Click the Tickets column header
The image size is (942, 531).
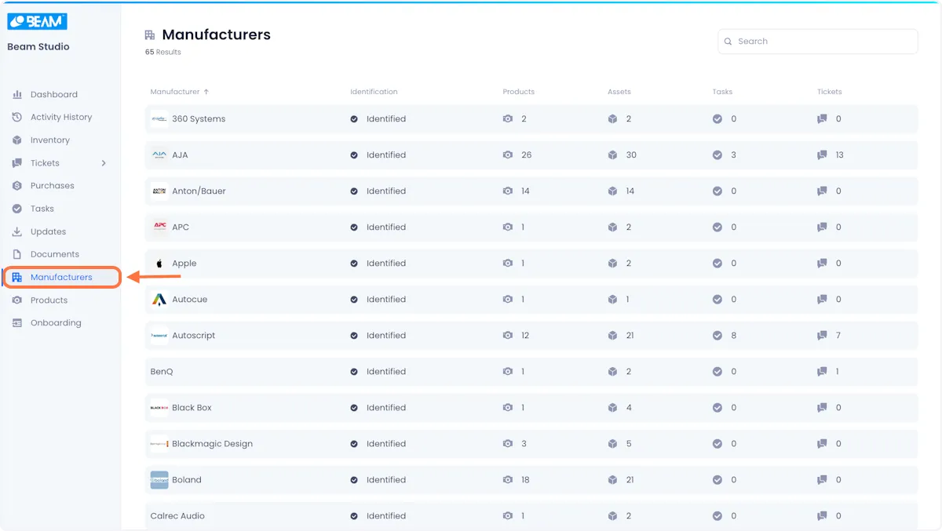pyautogui.click(x=830, y=92)
